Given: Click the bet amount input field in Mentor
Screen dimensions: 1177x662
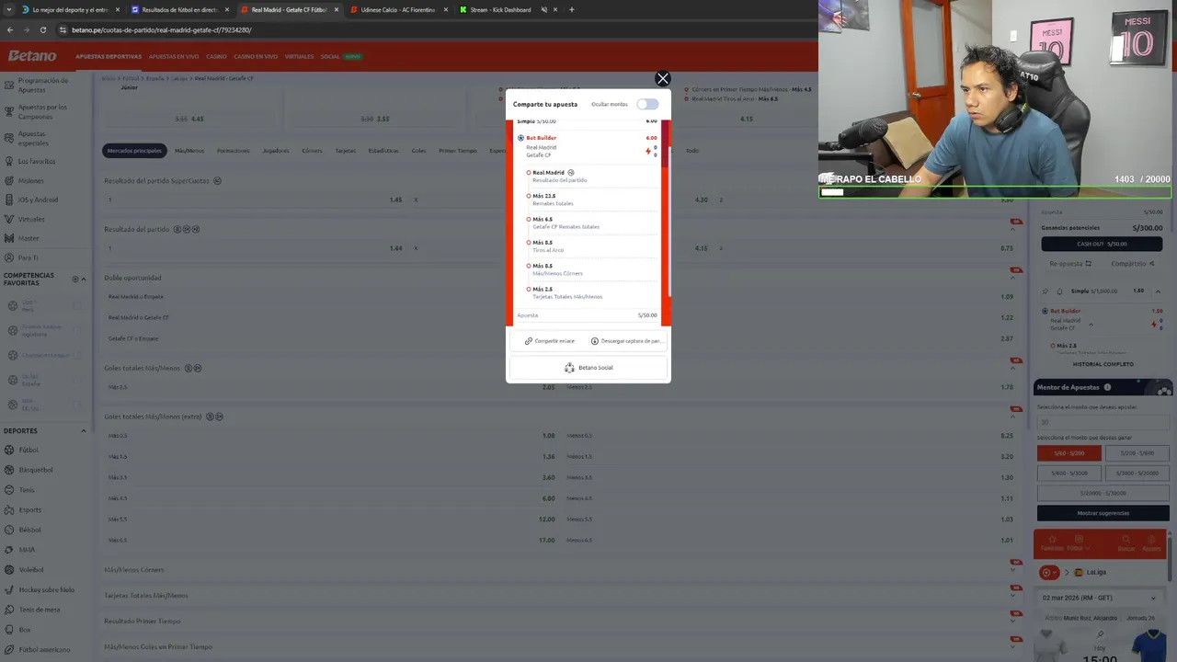Looking at the screenshot, I should pos(1103,422).
